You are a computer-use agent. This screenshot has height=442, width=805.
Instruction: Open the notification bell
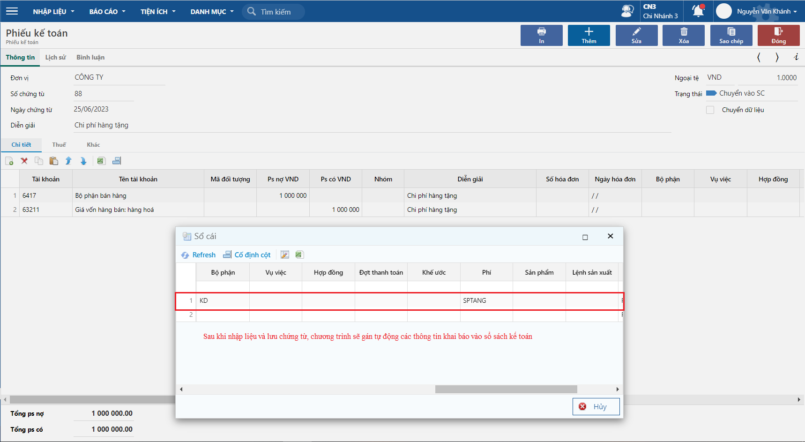698,11
